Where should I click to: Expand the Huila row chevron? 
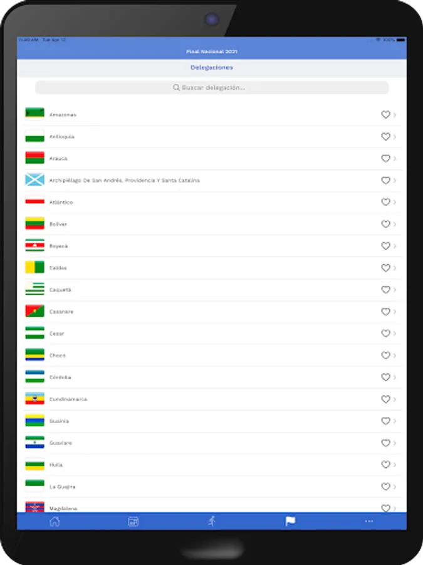[x=395, y=465]
